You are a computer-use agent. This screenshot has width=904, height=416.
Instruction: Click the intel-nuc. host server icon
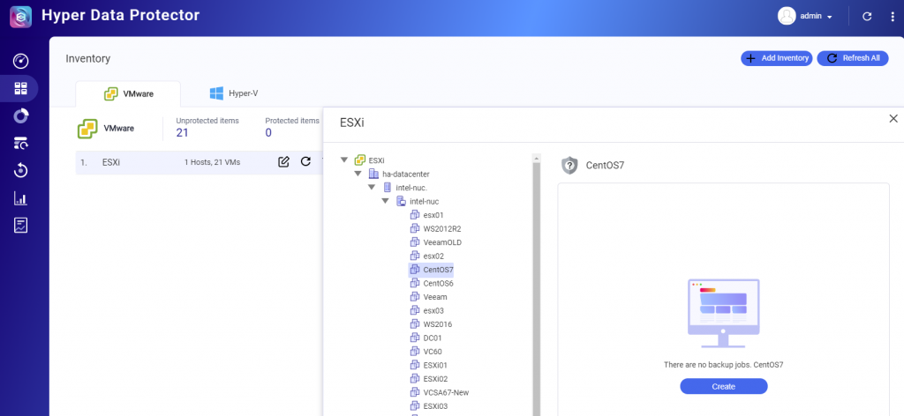(x=387, y=188)
